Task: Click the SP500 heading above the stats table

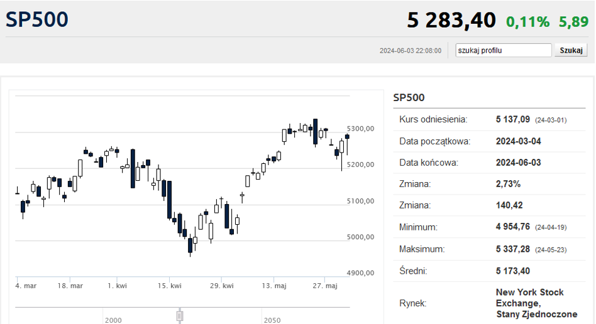Action: click(x=409, y=97)
